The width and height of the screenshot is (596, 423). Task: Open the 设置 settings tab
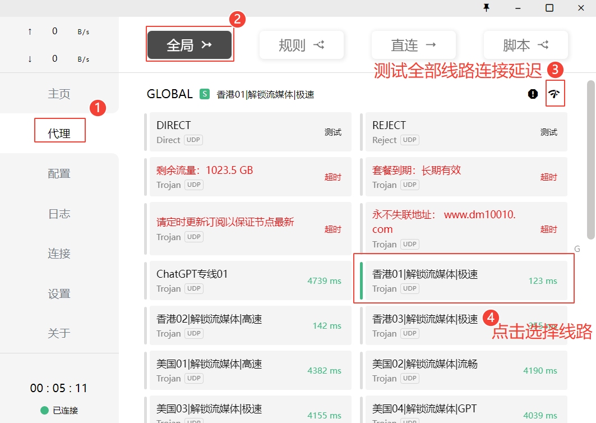59,293
